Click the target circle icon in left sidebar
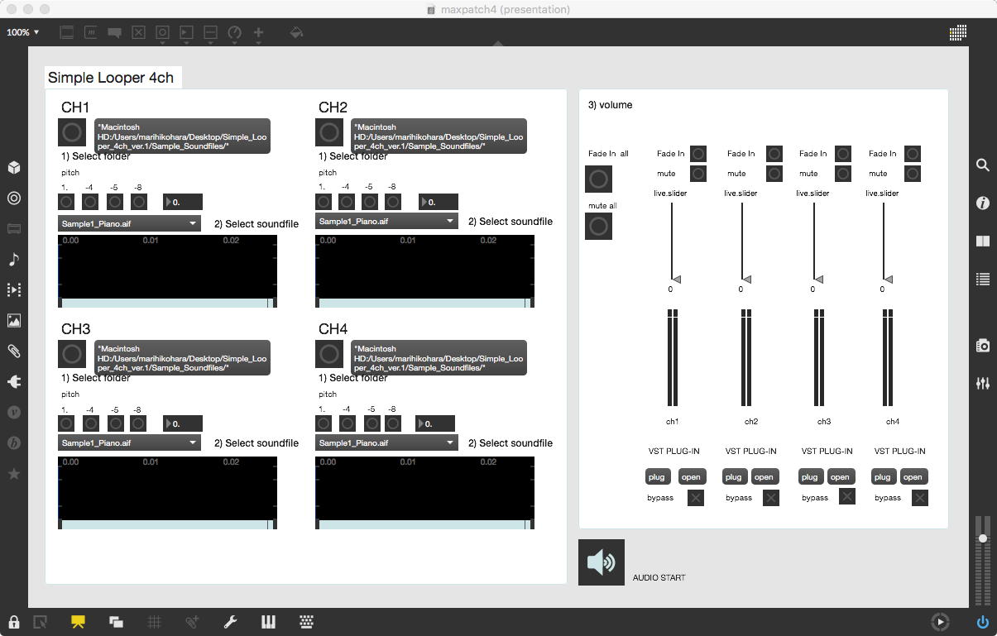 13,198
